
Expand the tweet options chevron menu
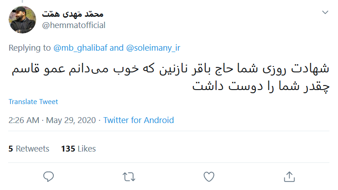325,12
